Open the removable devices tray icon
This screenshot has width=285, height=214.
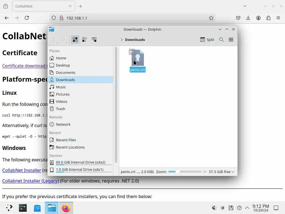(231, 208)
